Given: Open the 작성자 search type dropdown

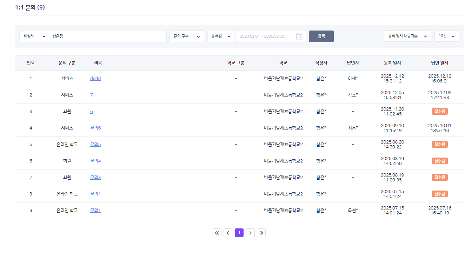Looking at the screenshot, I should point(34,36).
